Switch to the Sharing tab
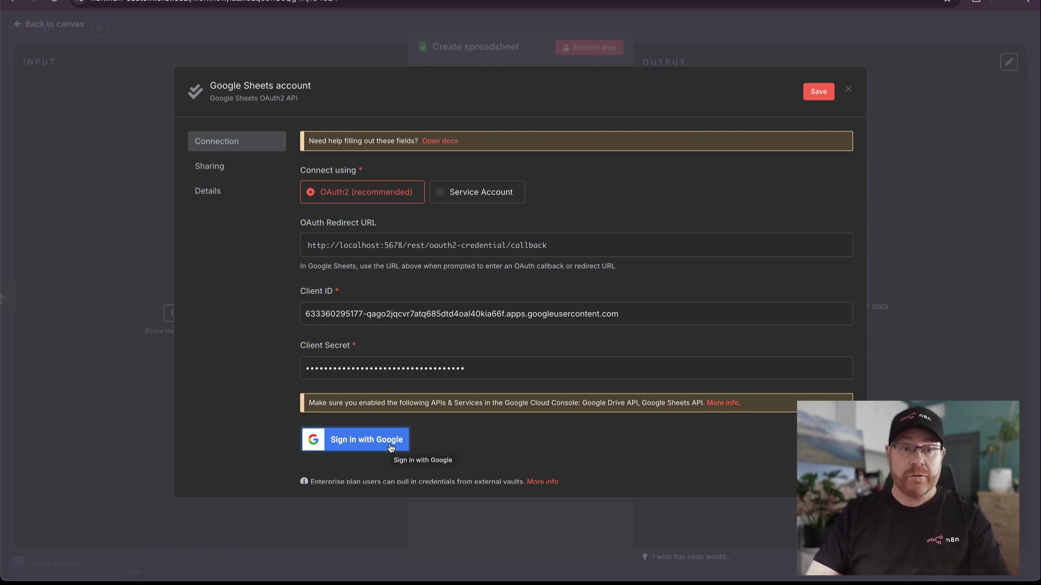Image resolution: width=1041 pixels, height=585 pixels. 210,166
